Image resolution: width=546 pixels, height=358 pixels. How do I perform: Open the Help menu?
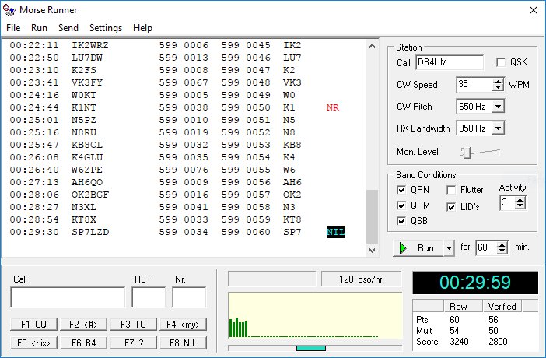point(142,28)
